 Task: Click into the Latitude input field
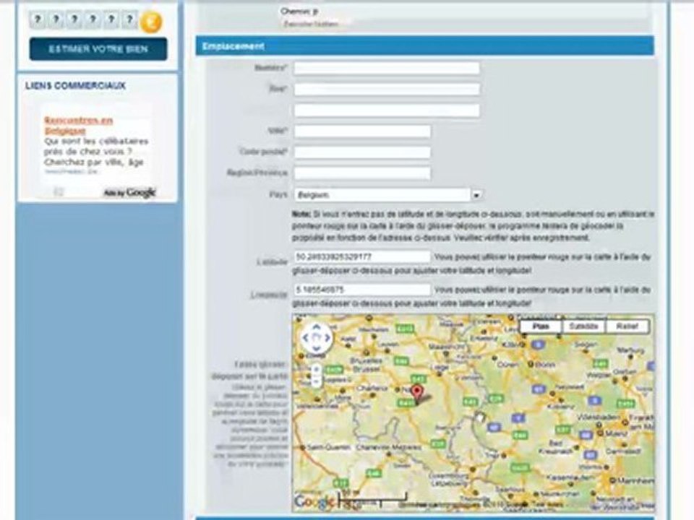point(362,256)
